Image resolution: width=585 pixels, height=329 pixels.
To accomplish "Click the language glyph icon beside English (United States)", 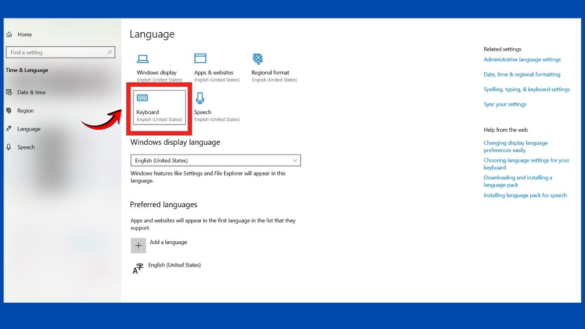I will tap(138, 268).
